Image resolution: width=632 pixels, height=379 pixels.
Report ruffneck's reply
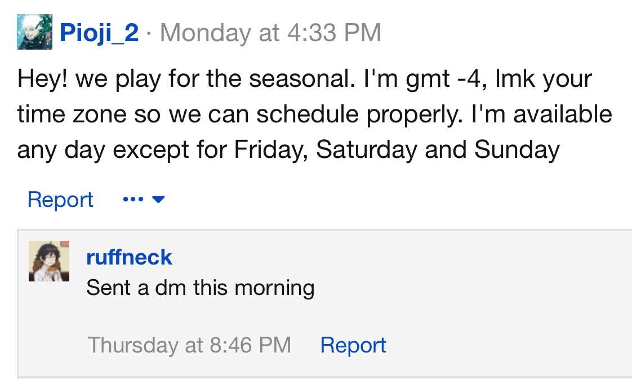[353, 345]
